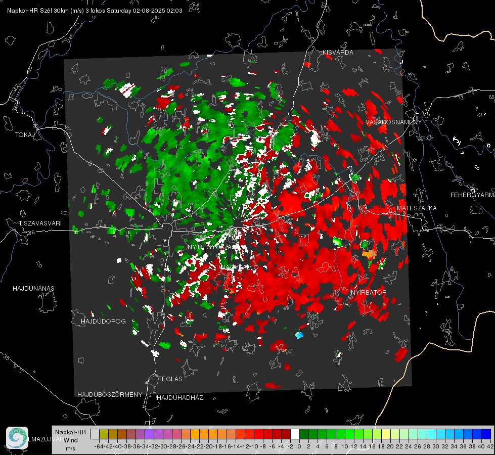Screen dimensions: 495x455
Task: Pick the pale yellow 18-20 legend swatch
Action: point(386,434)
